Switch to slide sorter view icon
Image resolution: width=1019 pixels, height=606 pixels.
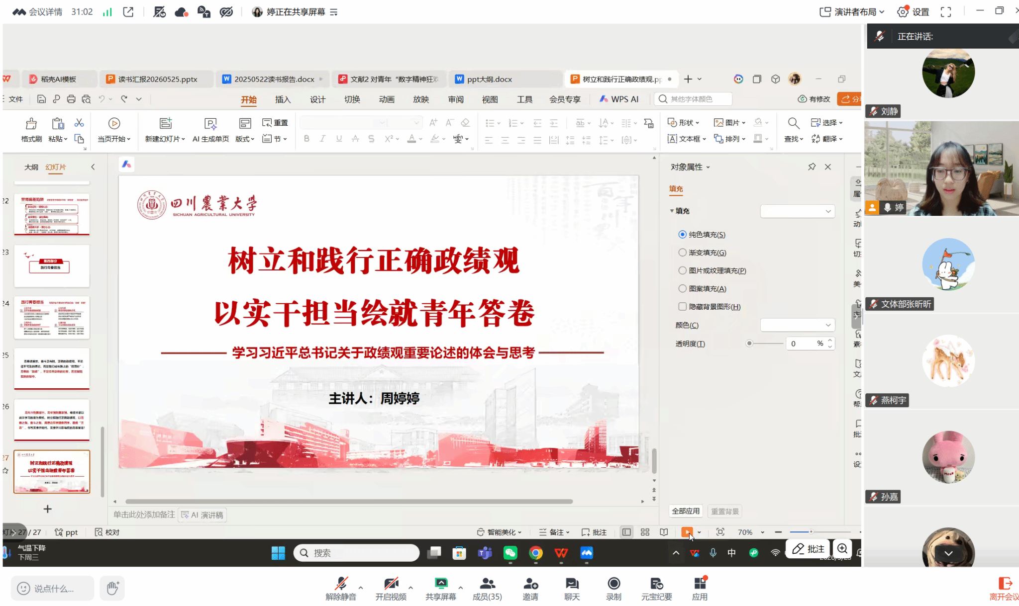[645, 532]
